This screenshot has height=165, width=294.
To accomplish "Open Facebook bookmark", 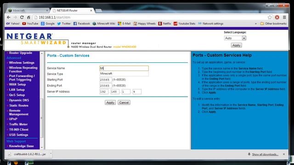I will point(82,23).
